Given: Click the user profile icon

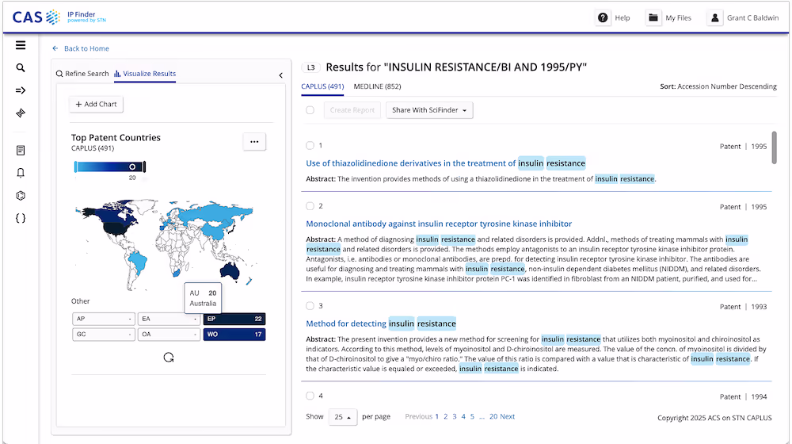Looking at the screenshot, I should click(x=714, y=17).
